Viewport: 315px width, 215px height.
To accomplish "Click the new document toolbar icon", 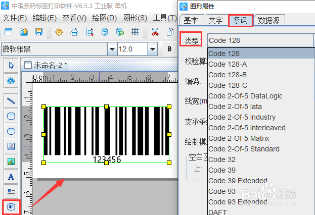I will click(8, 32).
